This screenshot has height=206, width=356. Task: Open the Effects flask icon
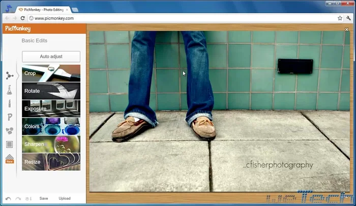(x=9, y=90)
